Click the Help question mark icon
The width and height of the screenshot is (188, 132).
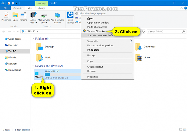pyautogui.click(x=185, y=8)
